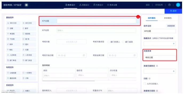Click the 类别 column input in 指标明细
The height and width of the screenshot is (96, 185).
click(x=59, y=76)
